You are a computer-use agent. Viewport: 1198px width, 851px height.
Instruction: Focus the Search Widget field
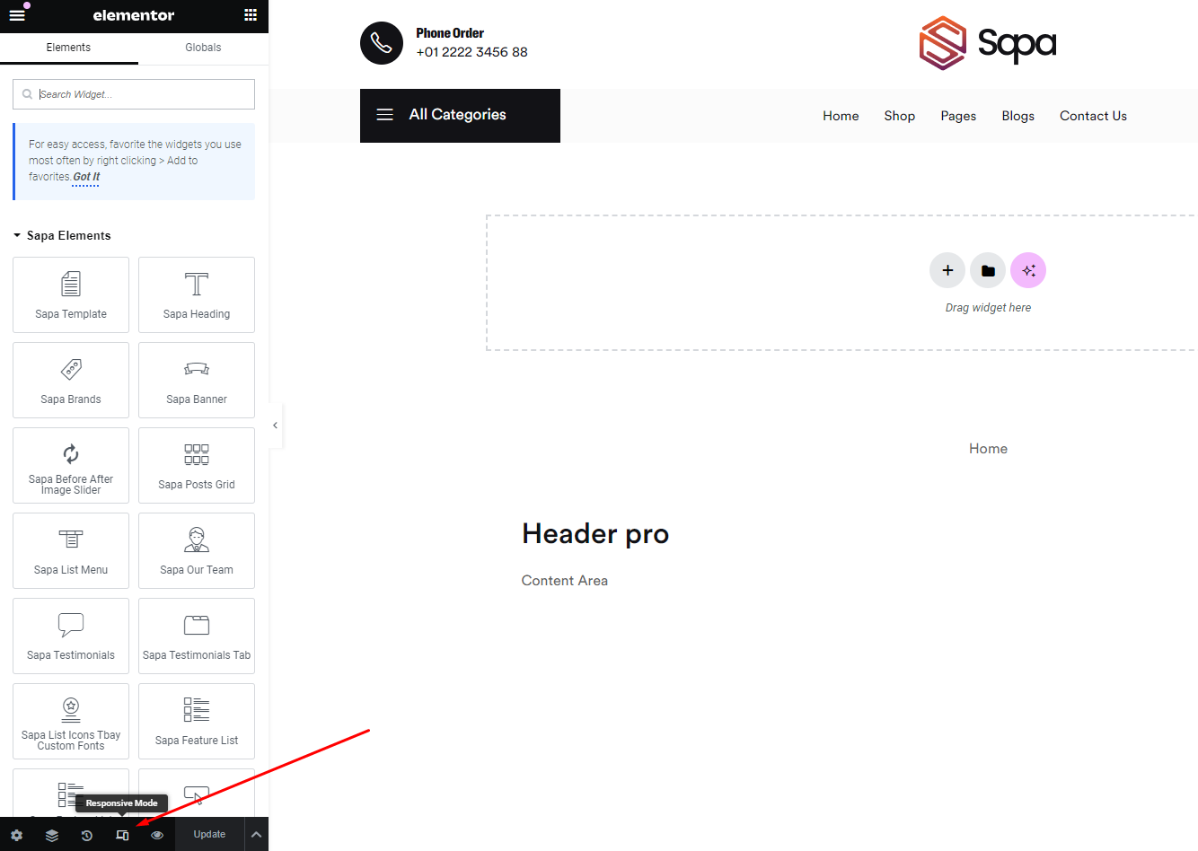point(134,94)
